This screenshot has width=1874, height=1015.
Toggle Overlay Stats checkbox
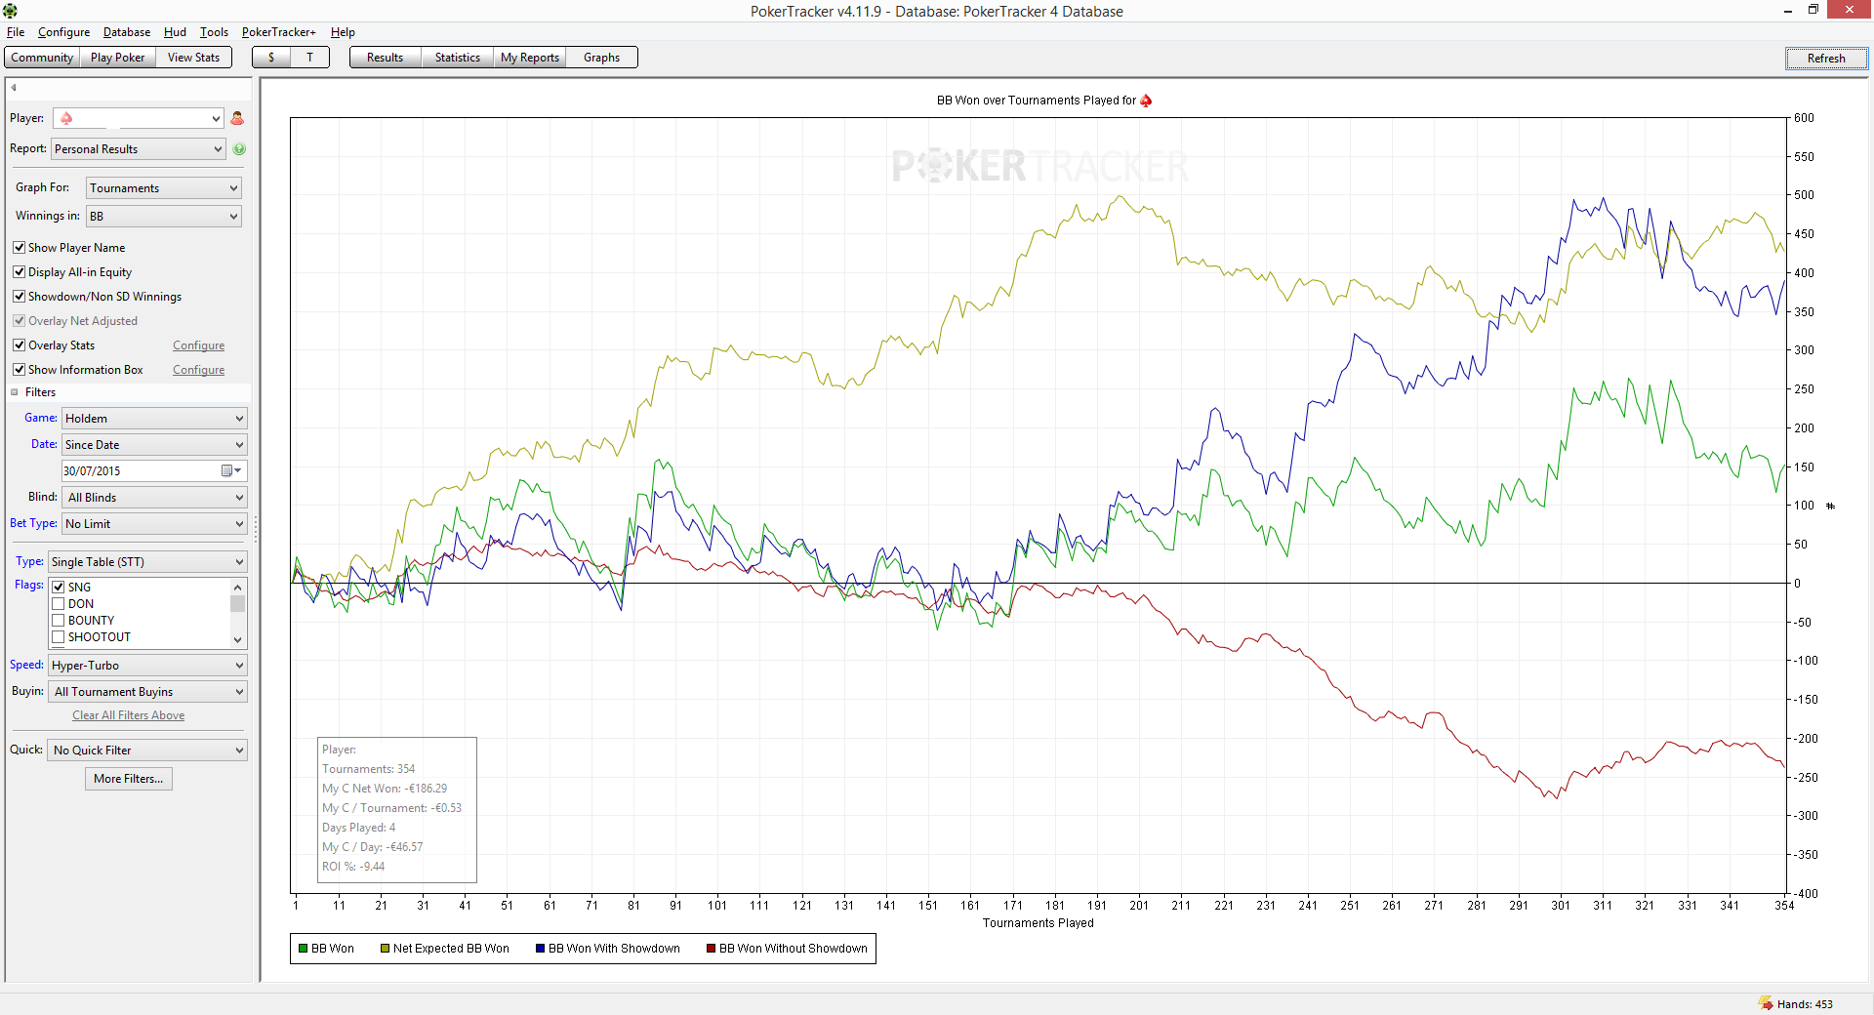19,345
